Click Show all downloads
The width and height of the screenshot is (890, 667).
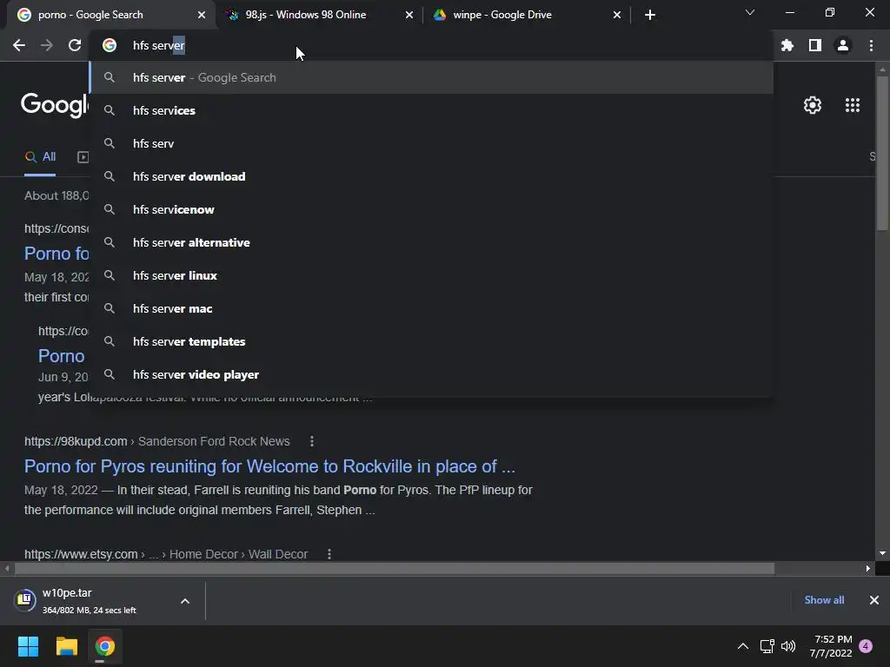[824, 600]
